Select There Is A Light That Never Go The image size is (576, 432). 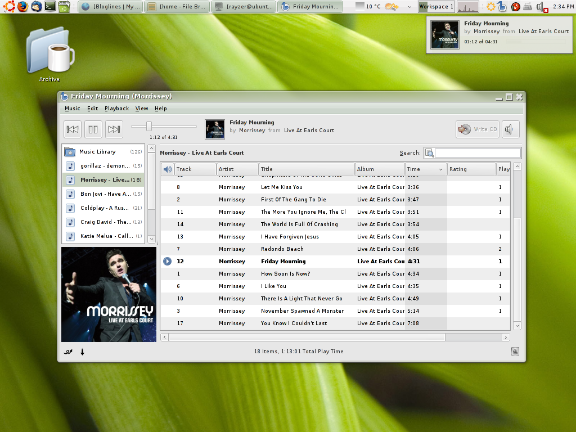[x=335, y=298]
